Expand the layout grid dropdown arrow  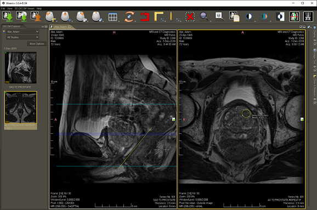coord(119,21)
